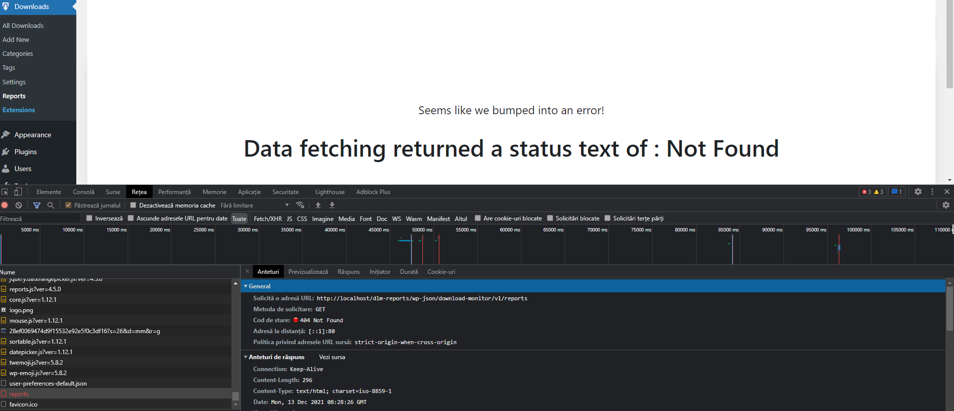
Task: Select reports.js?ver=4.5.0 request
Action: (x=116, y=289)
